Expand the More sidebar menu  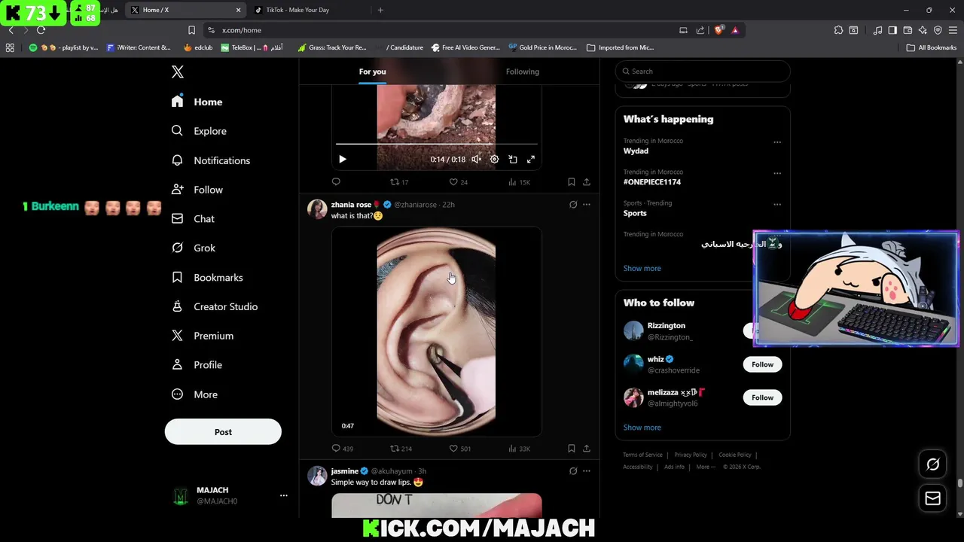click(194, 394)
